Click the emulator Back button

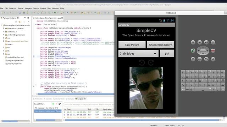[206, 59]
